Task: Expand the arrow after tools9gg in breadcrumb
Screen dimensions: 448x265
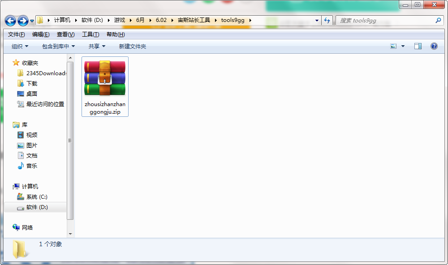Action: (250, 20)
